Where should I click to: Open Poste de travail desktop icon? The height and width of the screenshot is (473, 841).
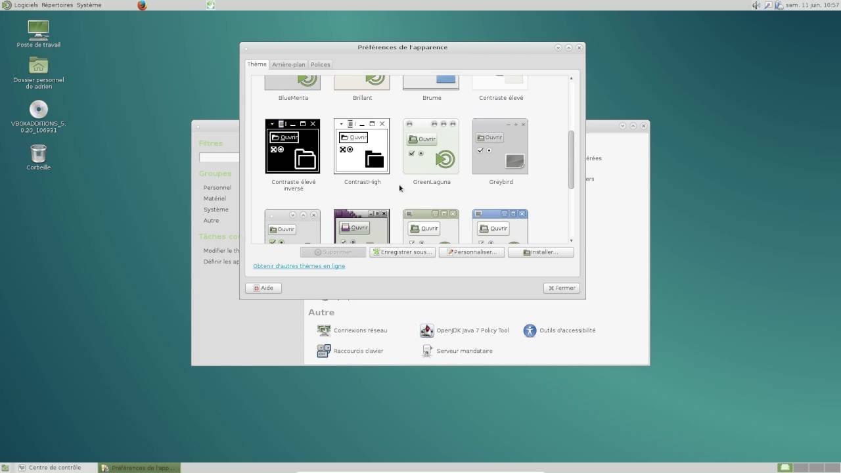coord(38,34)
